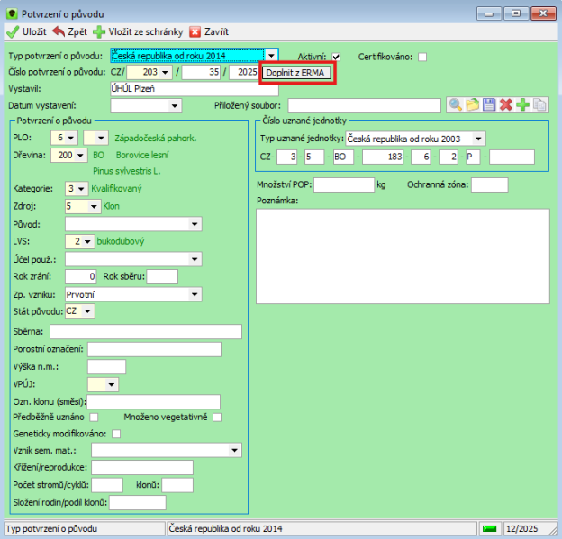Image resolution: width=562 pixels, height=539 pixels.
Task: Click Uložit with the green checkmark
Action: (x=27, y=31)
